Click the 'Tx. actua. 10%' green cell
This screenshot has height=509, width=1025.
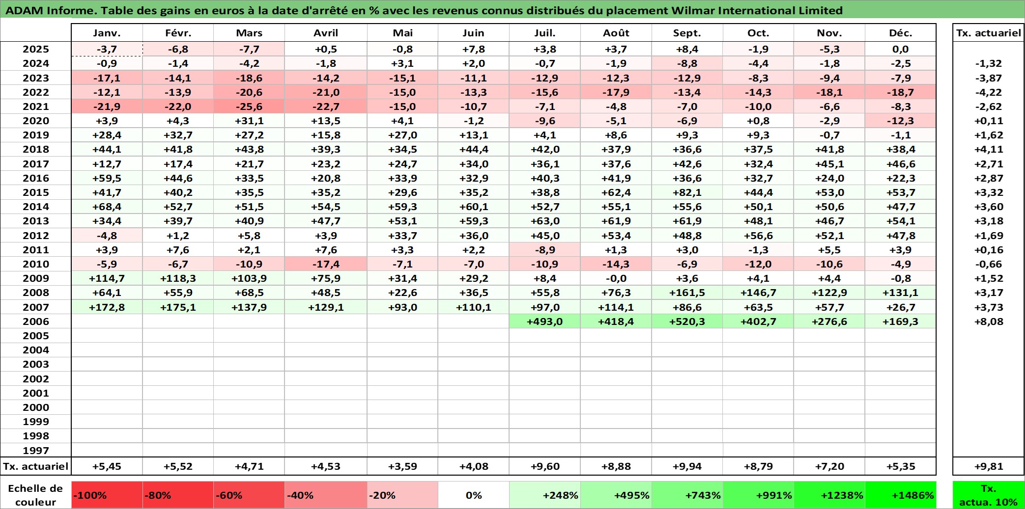click(989, 495)
